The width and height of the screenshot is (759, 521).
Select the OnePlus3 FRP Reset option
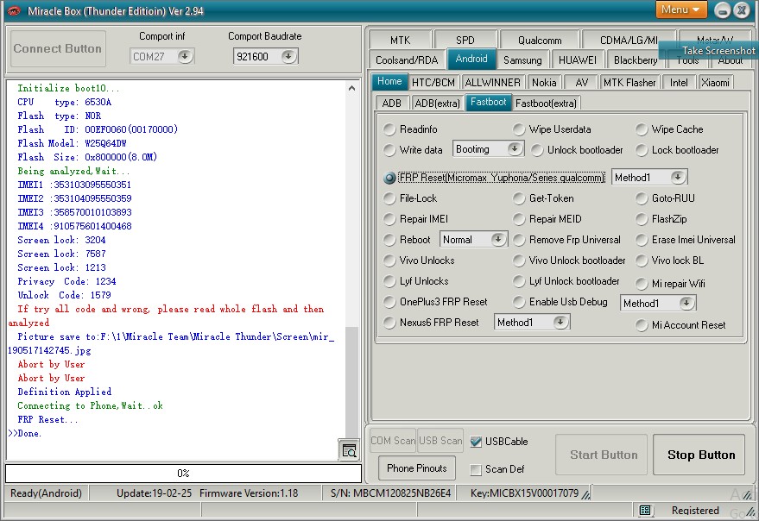coord(435,302)
